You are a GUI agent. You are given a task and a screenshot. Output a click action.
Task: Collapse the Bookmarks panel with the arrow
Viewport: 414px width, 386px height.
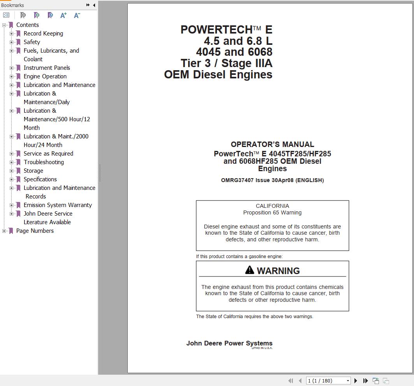point(93,5)
